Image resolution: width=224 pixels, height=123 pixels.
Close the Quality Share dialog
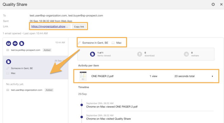221,4
